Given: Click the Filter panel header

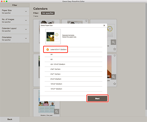Looking at the screenshot, I should [x=15, y=5].
